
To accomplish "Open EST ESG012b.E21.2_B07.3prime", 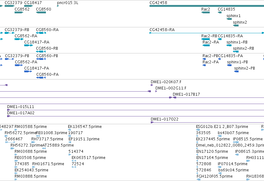I will tap(198, 130).
